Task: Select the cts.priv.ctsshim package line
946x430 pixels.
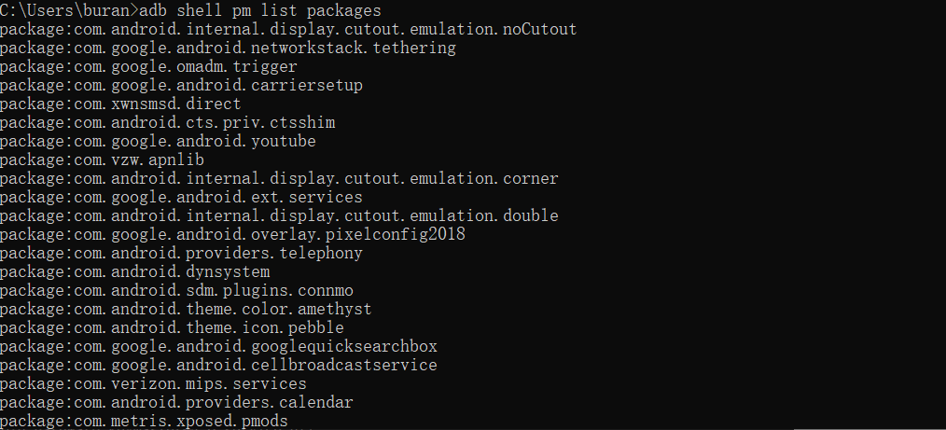Action: pyautogui.click(x=168, y=123)
